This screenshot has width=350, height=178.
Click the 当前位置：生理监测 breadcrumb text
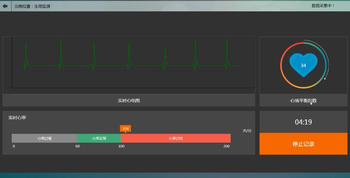point(32,6)
